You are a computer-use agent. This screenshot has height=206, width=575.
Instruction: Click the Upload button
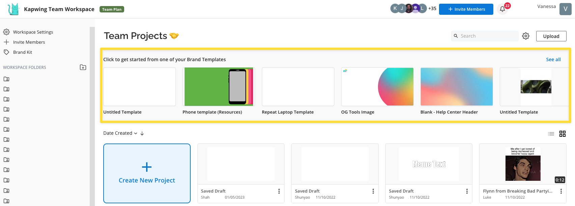551,36
